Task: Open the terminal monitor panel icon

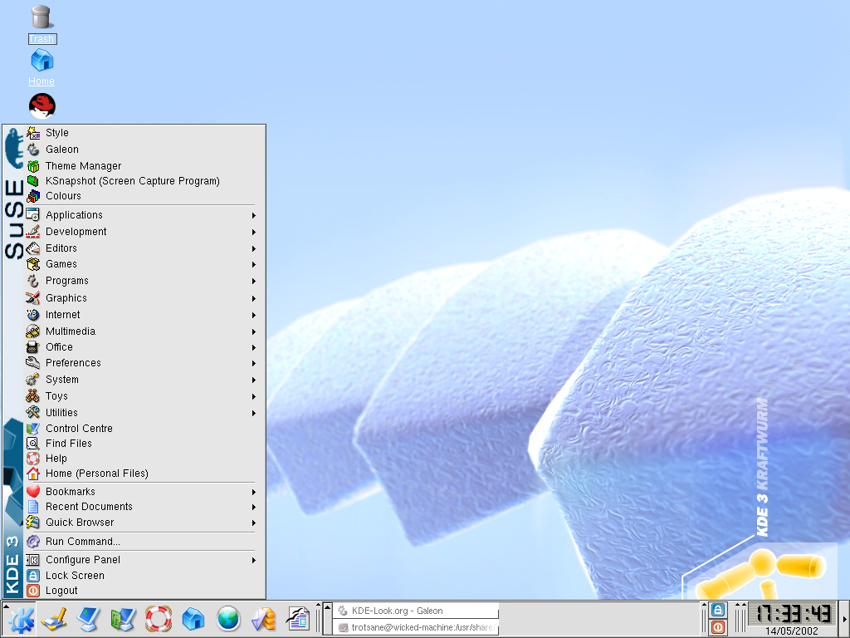Action: click(x=88, y=619)
